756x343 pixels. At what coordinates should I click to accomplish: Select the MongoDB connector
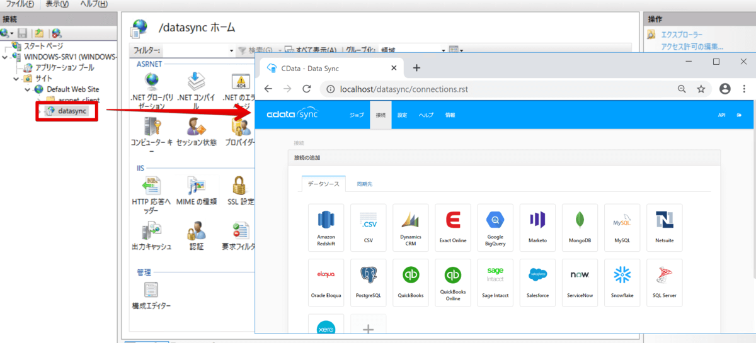click(x=580, y=228)
